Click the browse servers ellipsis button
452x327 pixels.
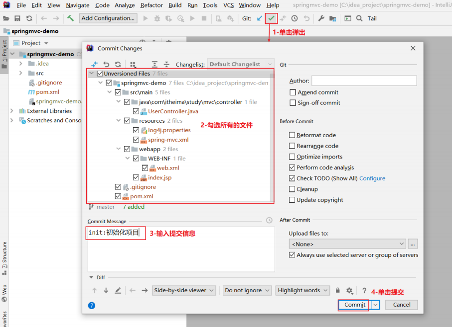(413, 244)
